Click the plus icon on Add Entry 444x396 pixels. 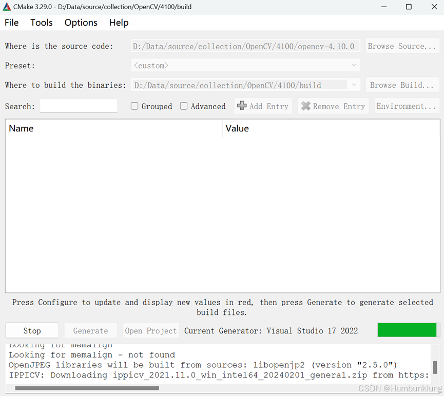tap(242, 106)
